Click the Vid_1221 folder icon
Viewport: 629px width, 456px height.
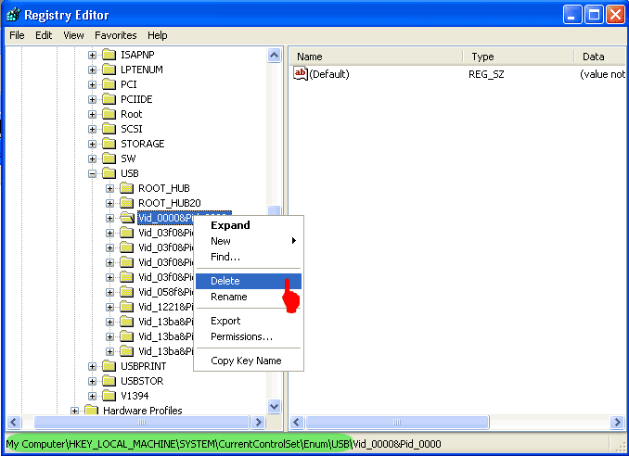(126, 307)
